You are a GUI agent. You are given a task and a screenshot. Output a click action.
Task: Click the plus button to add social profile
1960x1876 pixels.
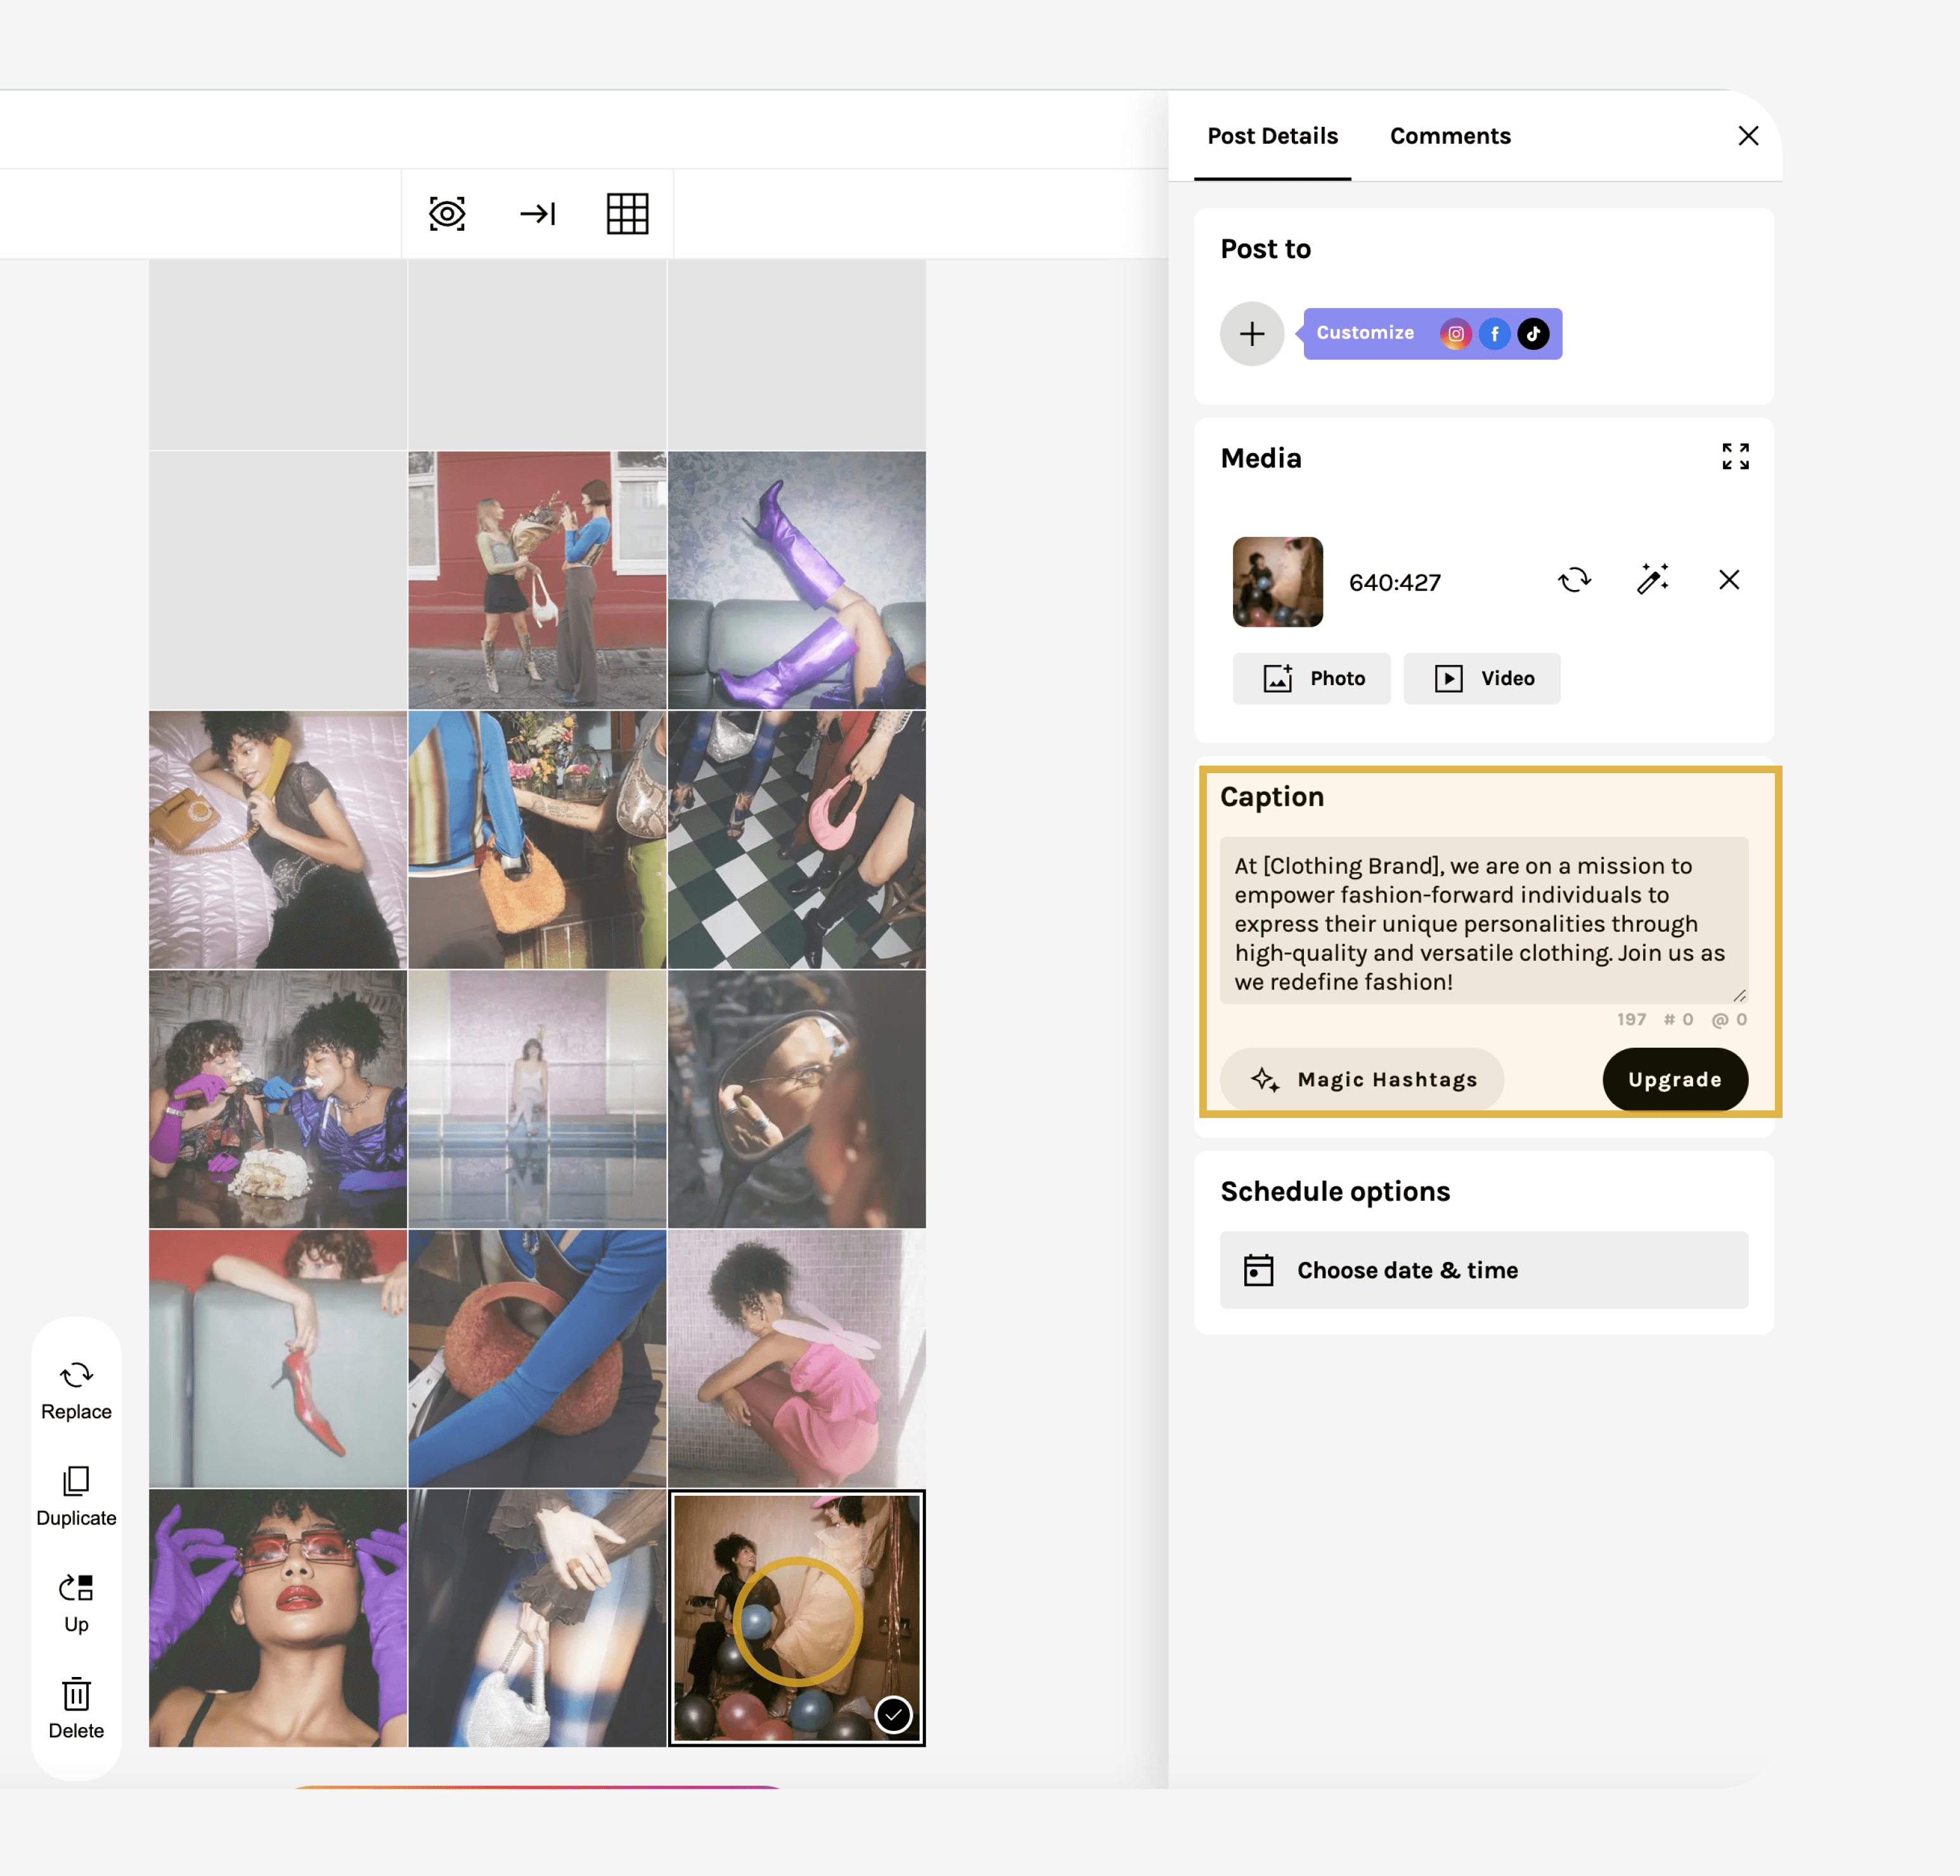tap(1251, 334)
